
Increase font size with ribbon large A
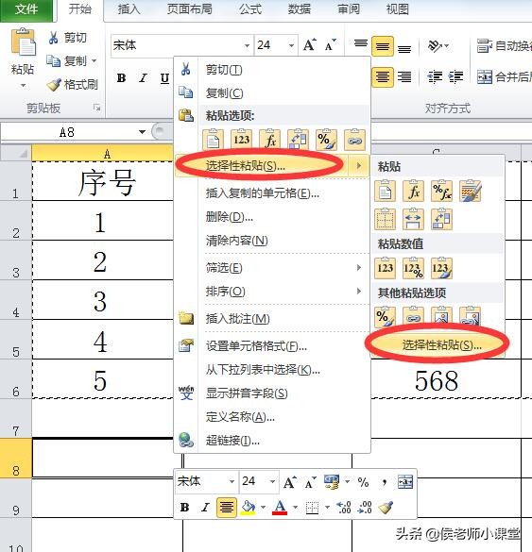click(x=310, y=45)
